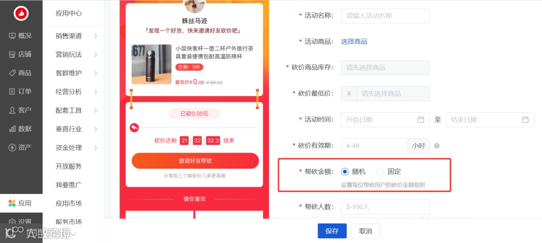542x243 pixels.
Task: Open the 店铺 shop icon
Action: (12, 54)
